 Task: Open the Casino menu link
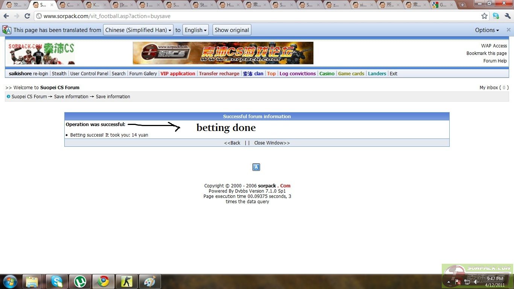pos(327,74)
